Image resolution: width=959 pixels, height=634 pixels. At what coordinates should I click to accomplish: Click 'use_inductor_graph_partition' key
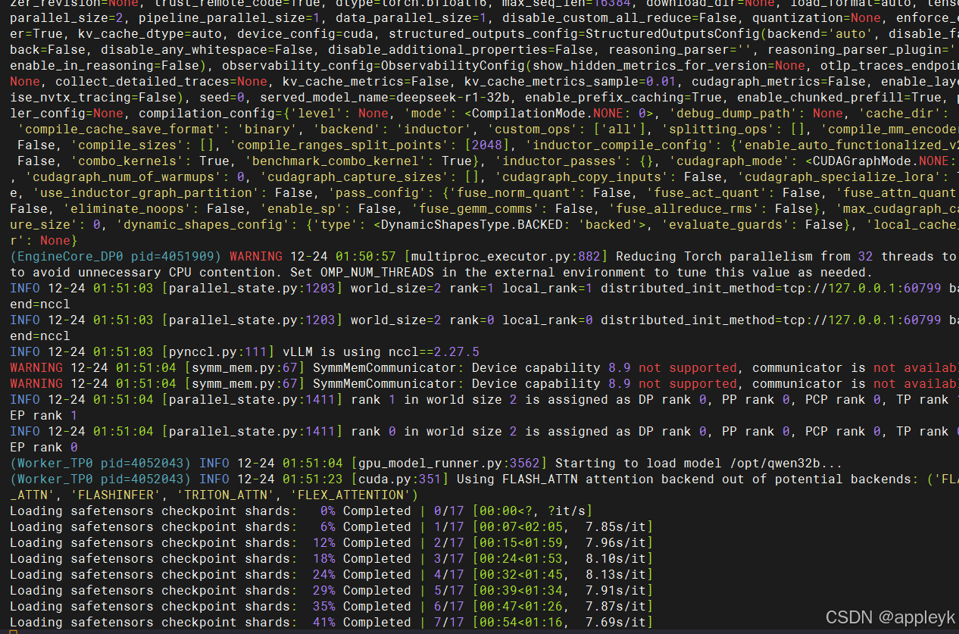pyautogui.click(x=145, y=192)
